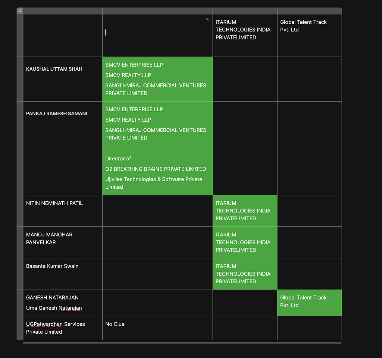Click the NITIN NEMINATH PATIL name cell

(x=63, y=211)
